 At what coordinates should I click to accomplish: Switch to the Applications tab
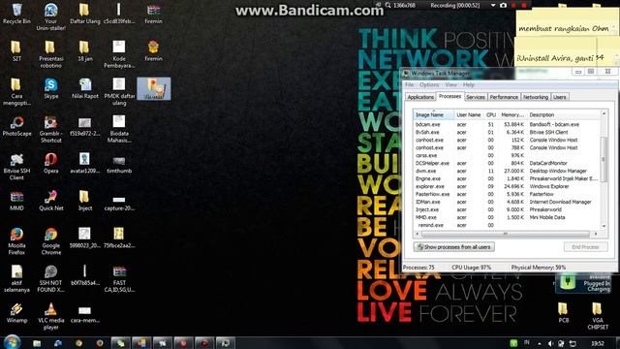point(420,97)
